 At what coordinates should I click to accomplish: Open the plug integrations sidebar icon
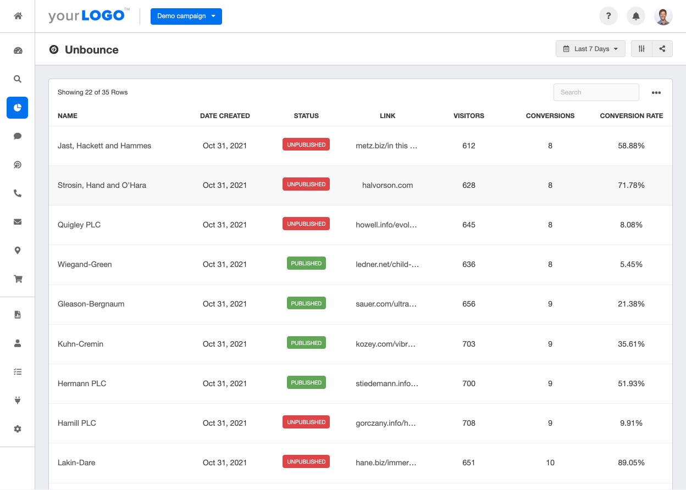(18, 400)
